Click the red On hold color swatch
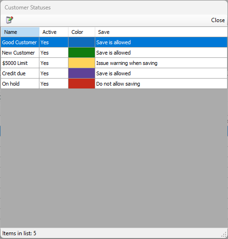This screenshot has height=239, width=228. click(x=82, y=84)
